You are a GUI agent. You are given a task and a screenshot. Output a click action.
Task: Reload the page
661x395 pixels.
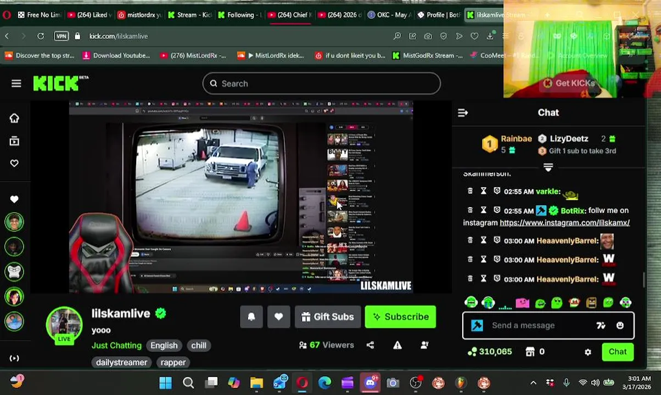pyautogui.click(x=41, y=36)
